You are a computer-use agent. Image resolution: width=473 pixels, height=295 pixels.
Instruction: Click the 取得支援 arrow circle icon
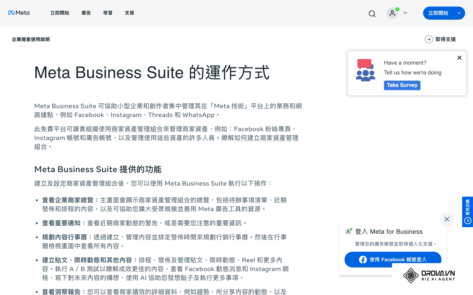429,39
